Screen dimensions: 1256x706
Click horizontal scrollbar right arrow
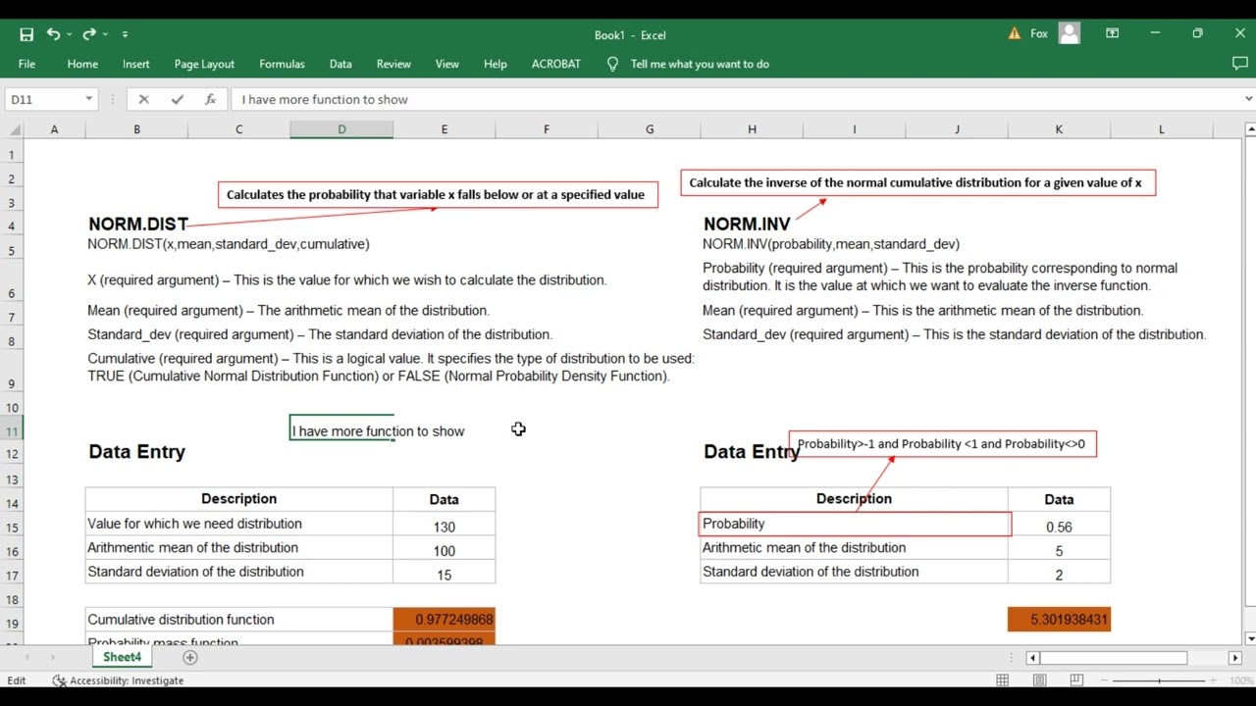tap(1235, 658)
